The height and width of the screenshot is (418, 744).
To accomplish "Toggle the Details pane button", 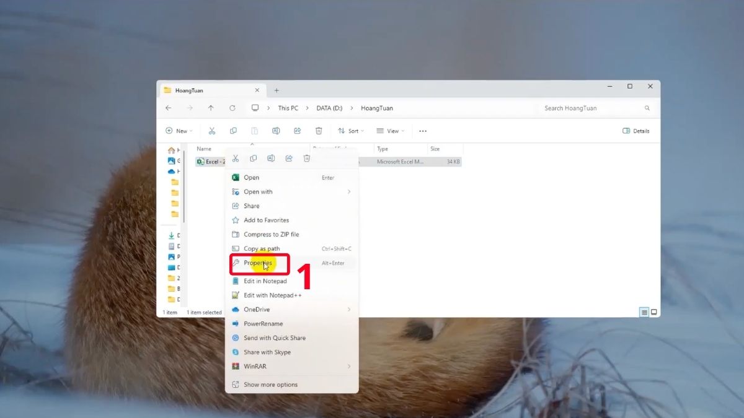I will (x=636, y=131).
